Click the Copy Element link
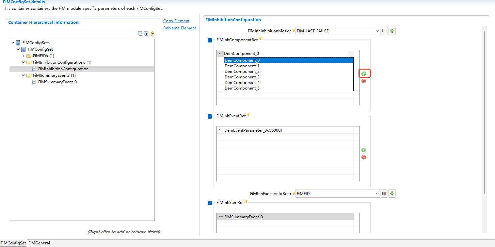 (x=176, y=21)
